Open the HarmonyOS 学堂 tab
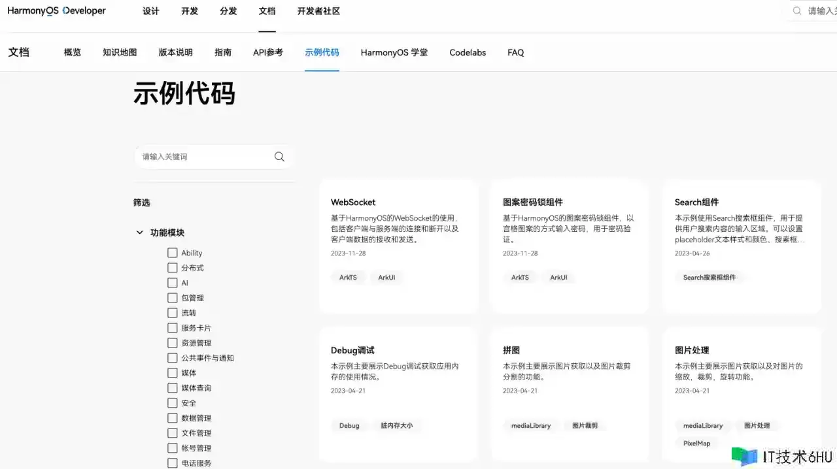Viewport: 837px width, 469px height. (x=394, y=52)
